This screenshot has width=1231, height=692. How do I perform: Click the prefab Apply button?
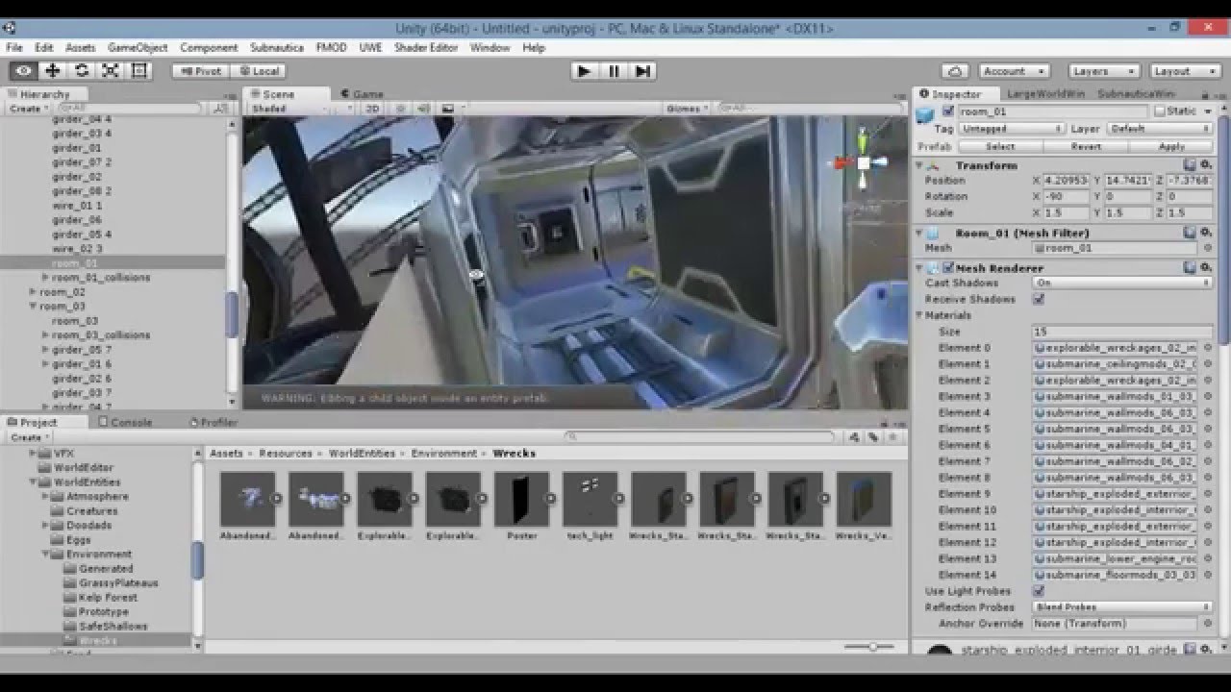[1171, 147]
